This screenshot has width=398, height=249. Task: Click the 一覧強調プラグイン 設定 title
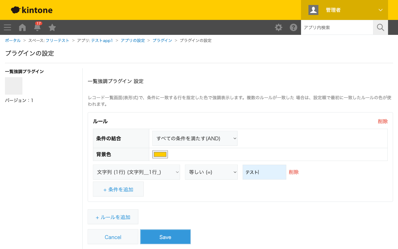tap(116, 81)
